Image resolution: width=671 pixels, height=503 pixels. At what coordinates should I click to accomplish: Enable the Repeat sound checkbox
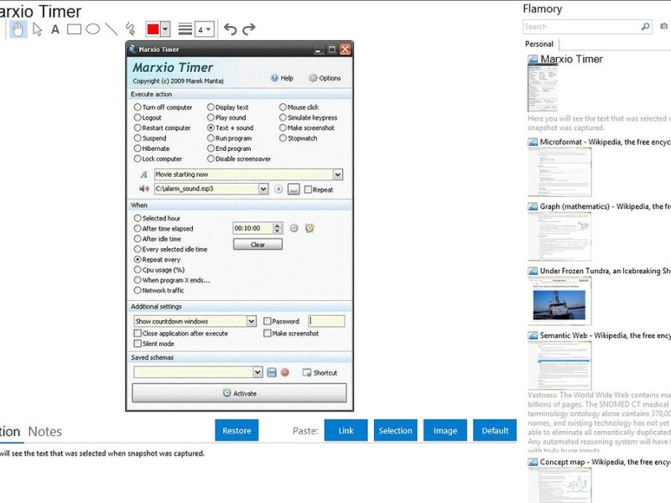(308, 189)
